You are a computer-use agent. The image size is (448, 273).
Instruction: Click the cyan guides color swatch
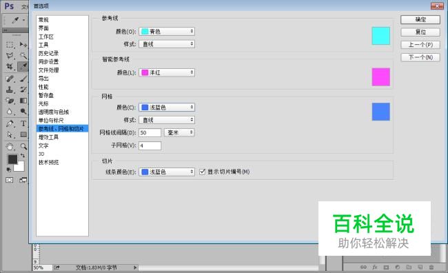(x=381, y=36)
